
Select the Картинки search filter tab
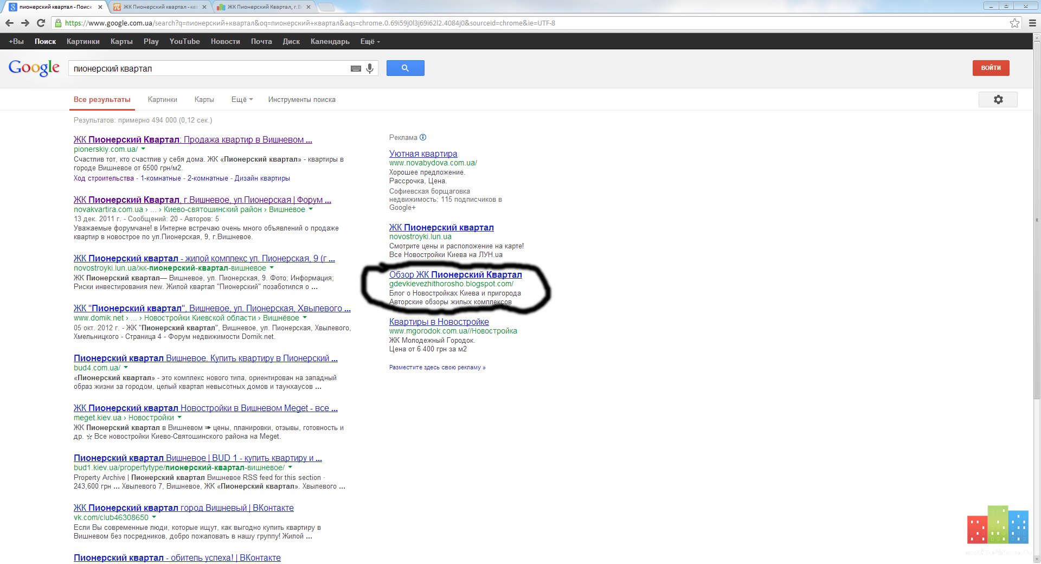coord(162,99)
